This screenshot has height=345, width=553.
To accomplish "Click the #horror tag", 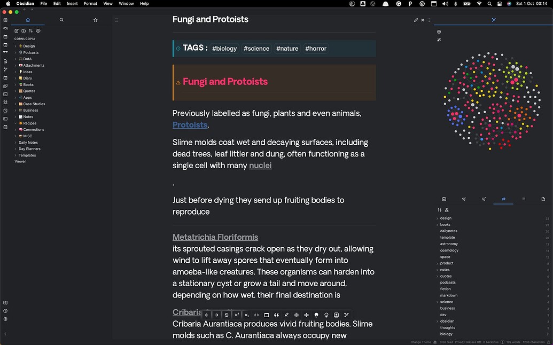I will point(315,49).
